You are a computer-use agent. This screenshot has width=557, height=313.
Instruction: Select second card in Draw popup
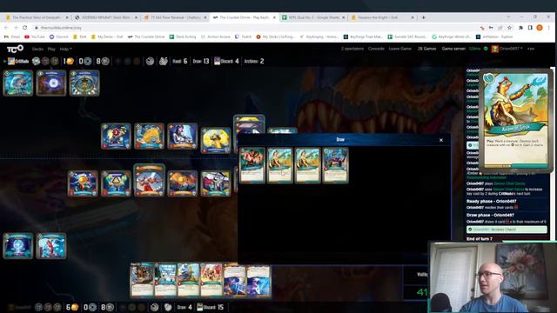click(x=280, y=165)
